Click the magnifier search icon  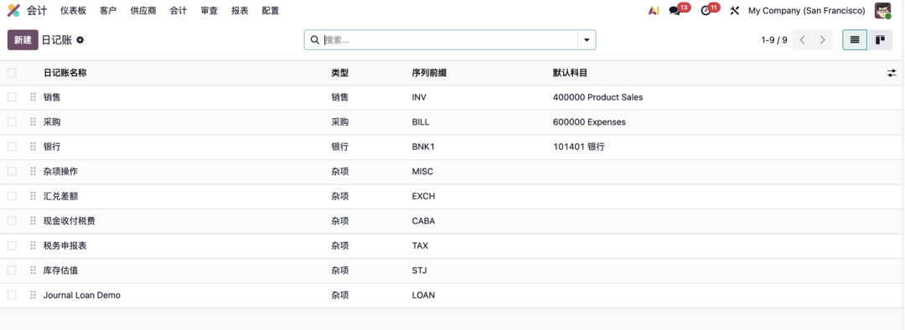point(314,40)
